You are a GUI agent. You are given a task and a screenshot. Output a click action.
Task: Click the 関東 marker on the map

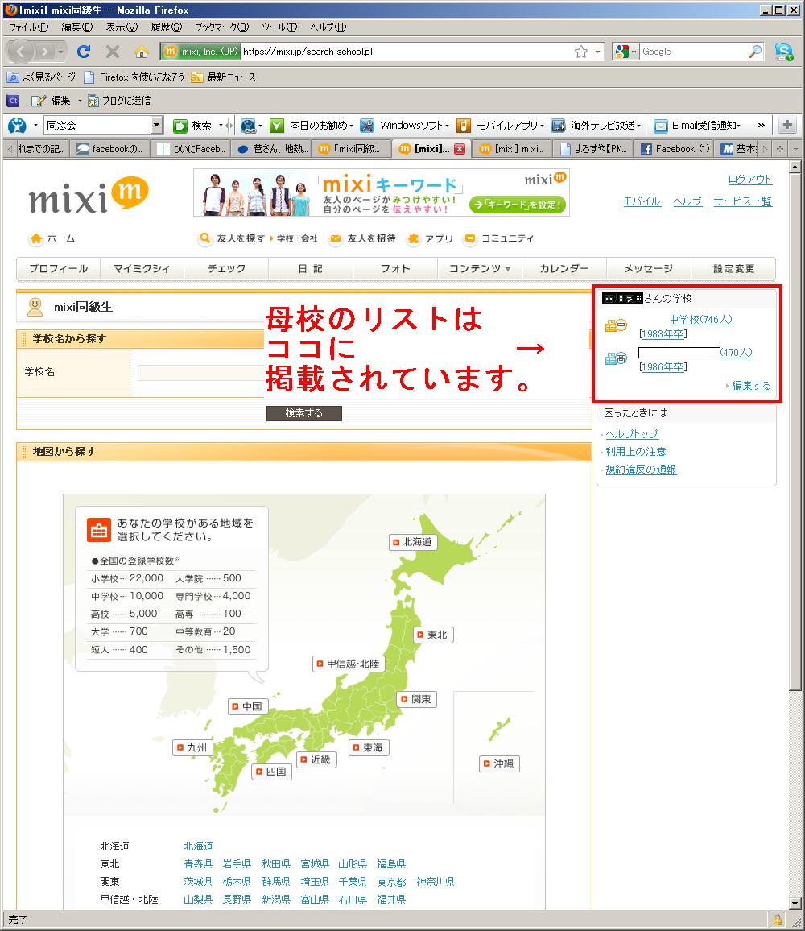[x=417, y=699]
